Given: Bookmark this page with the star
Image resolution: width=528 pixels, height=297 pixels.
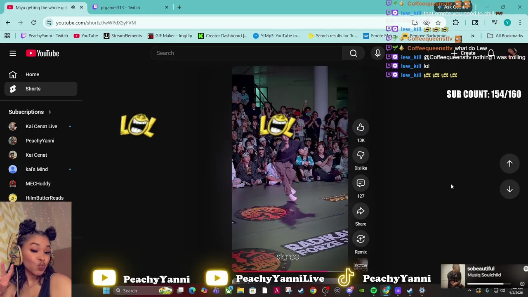Looking at the screenshot, I should tap(438, 23).
